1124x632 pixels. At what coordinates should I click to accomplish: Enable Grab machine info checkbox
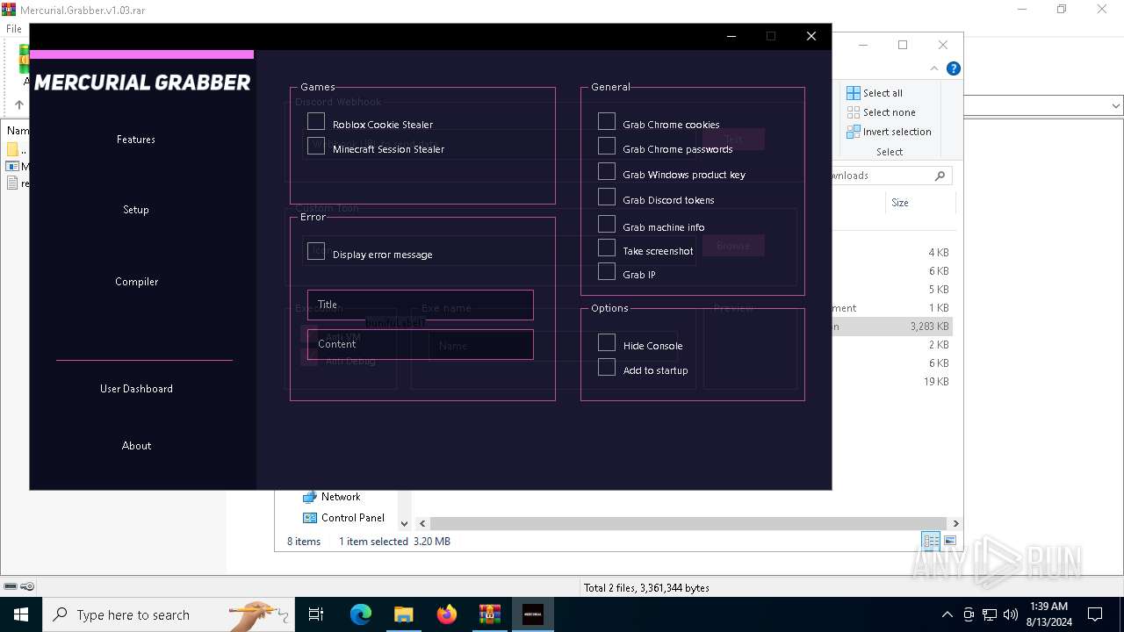pos(607,224)
